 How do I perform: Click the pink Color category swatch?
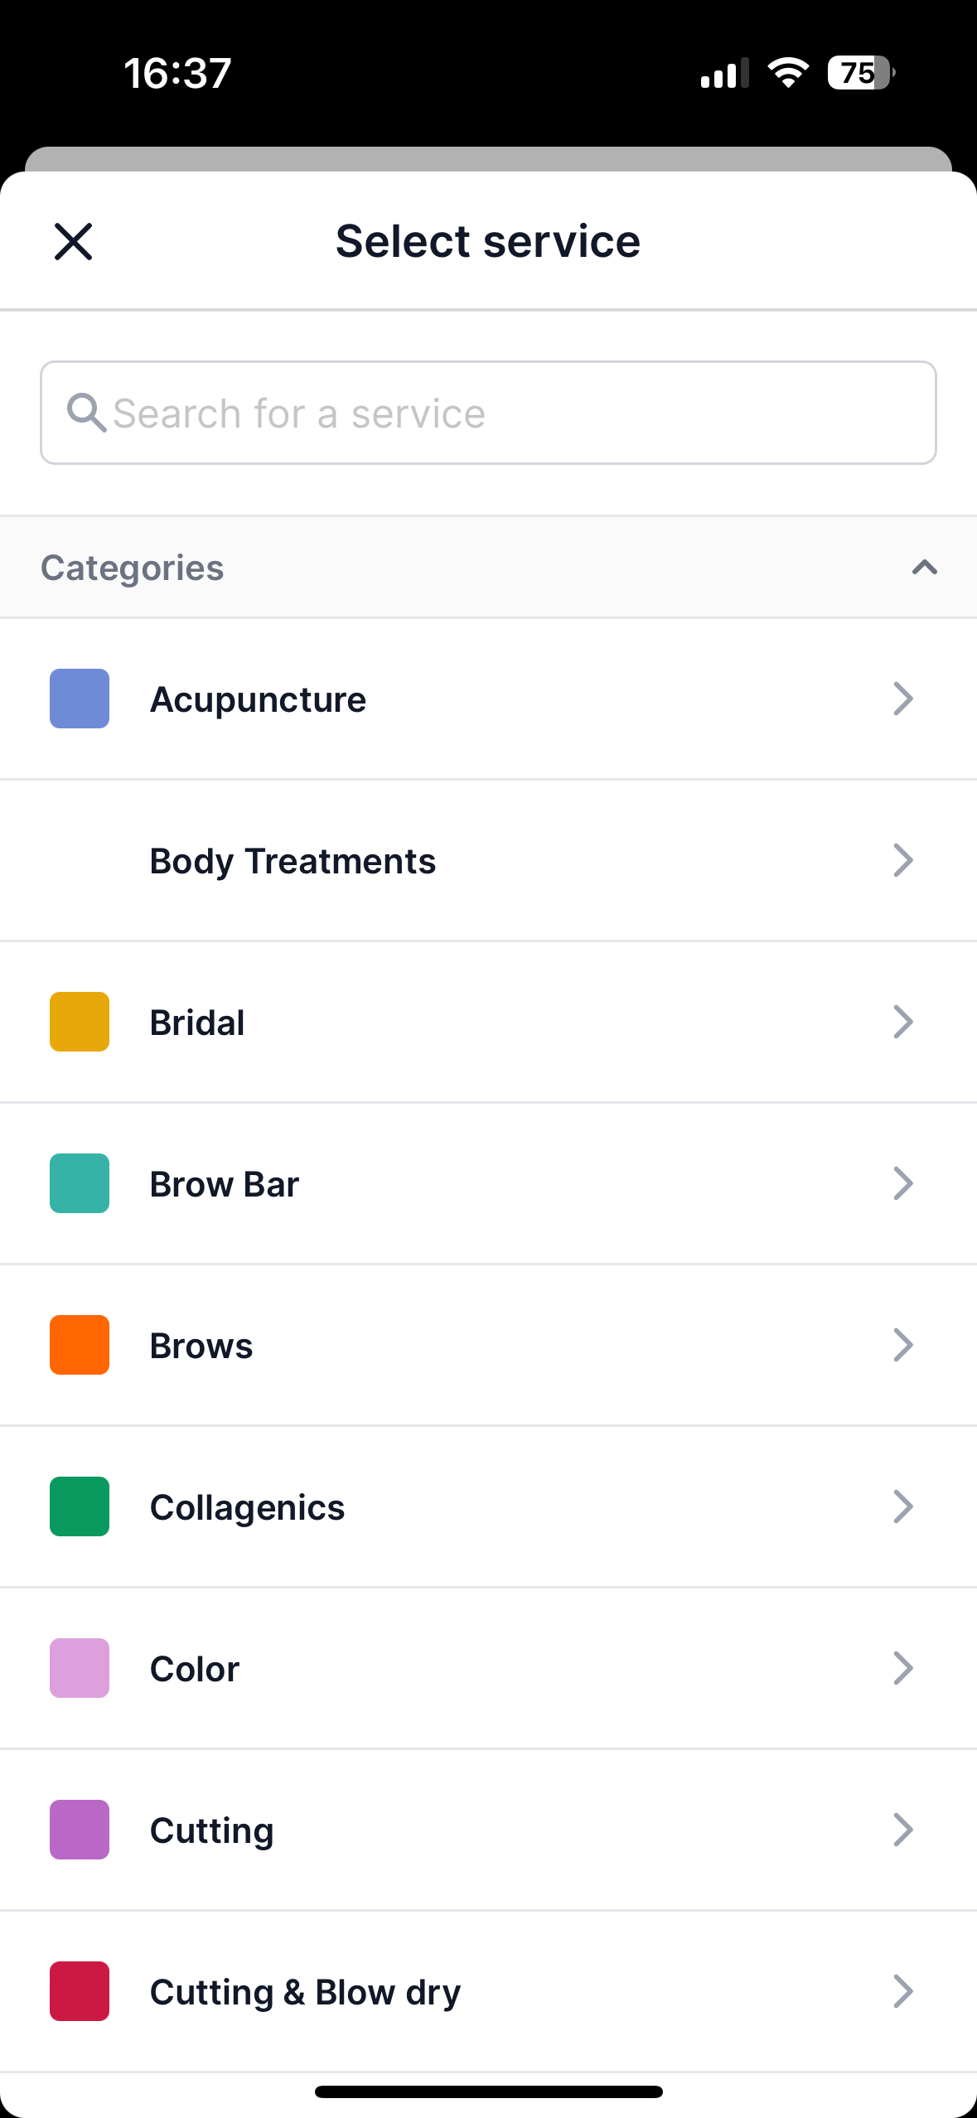pyautogui.click(x=80, y=1668)
